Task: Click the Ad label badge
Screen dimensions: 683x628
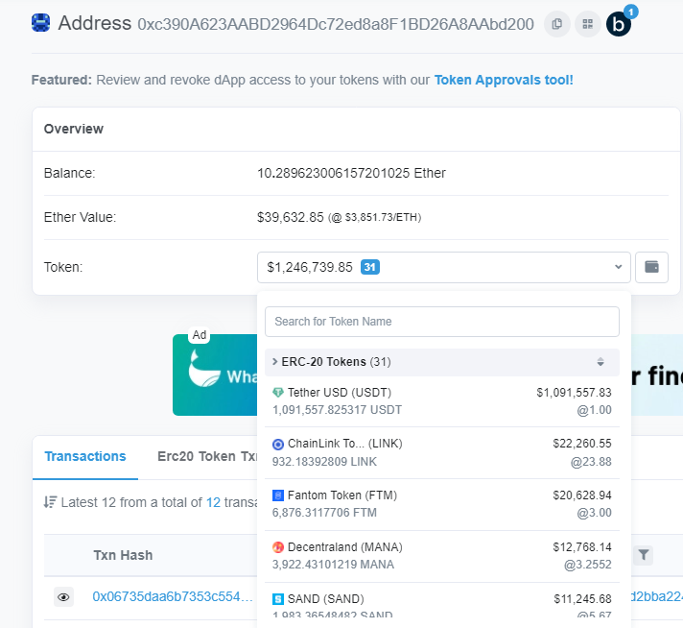Action: coord(200,335)
